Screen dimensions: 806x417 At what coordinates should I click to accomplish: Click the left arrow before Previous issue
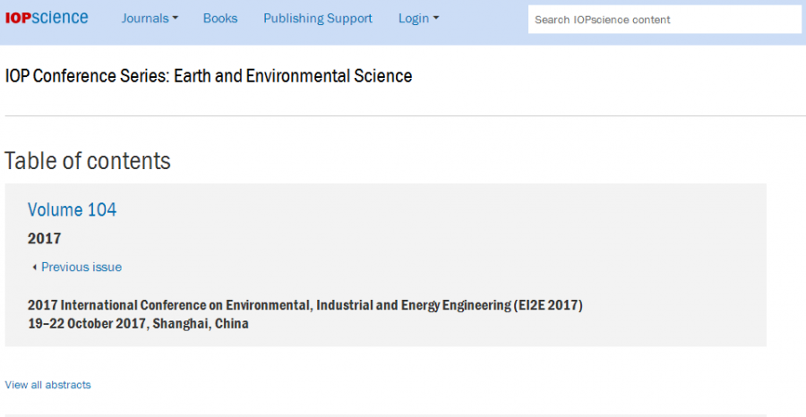point(34,268)
